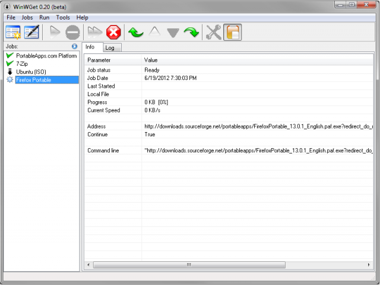
Task: Click the Edit Job pencil icon
Action: pos(31,32)
